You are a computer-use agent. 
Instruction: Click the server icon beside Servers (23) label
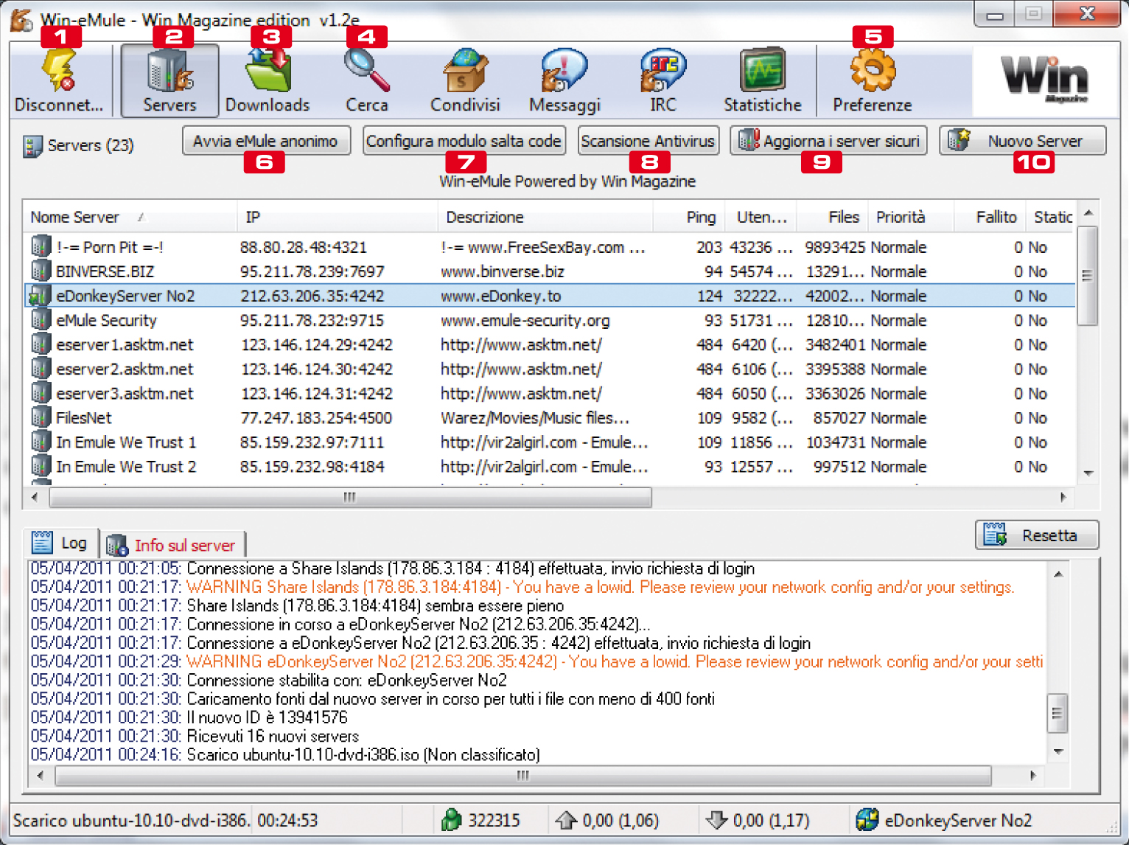pos(32,146)
